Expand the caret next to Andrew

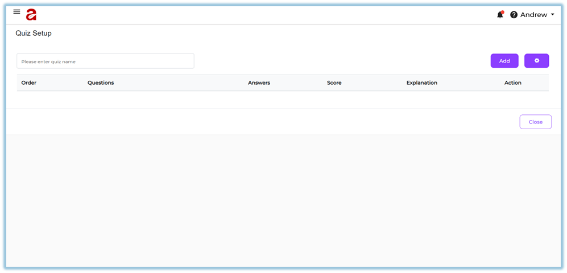coord(553,15)
